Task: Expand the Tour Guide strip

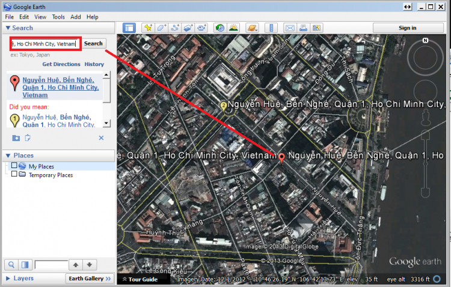Action: coord(140,279)
